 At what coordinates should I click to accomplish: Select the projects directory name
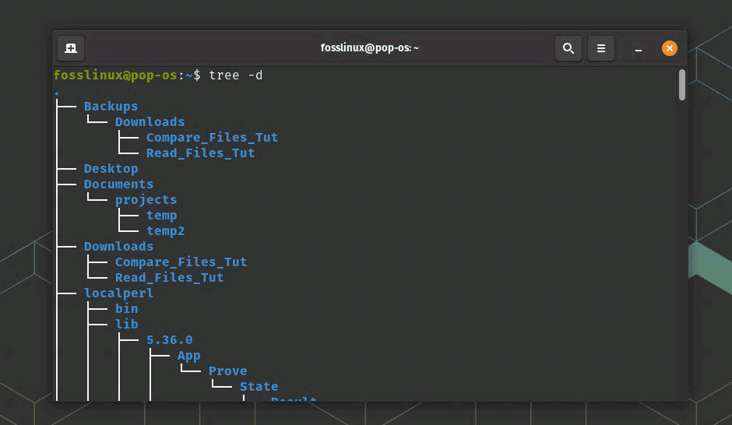(x=146, y=200)
